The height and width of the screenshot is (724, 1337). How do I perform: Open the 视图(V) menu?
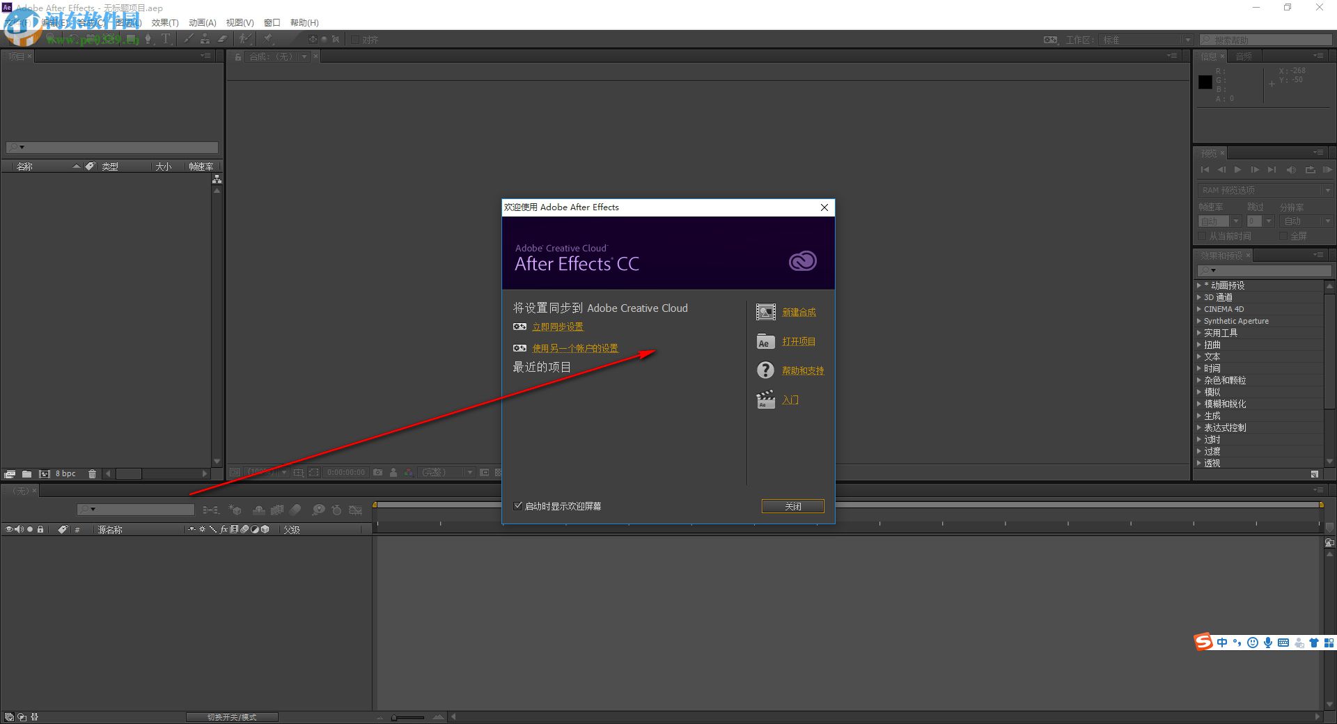pos(240,23)
